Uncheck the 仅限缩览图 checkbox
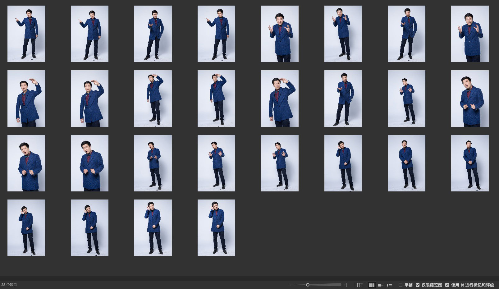Viewport: 499px width, 289px height. (418, 285)
